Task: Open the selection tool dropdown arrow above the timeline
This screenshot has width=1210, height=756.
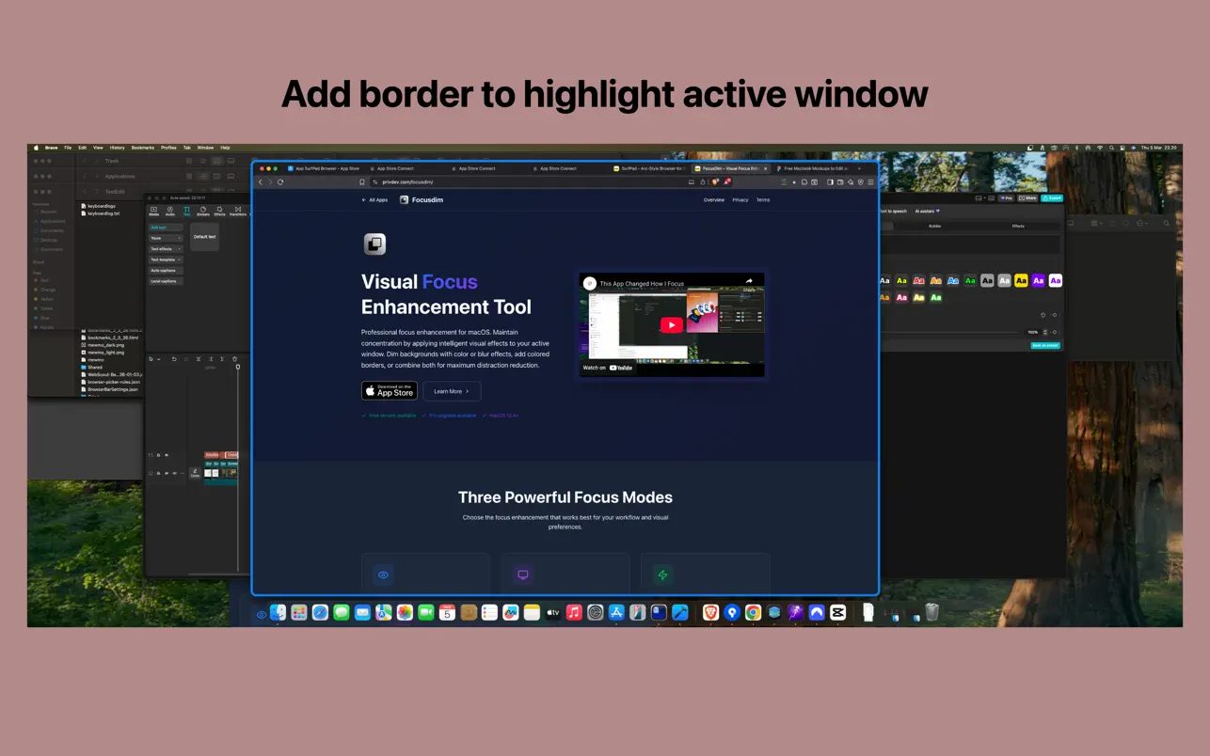Action: coord(159,359)
